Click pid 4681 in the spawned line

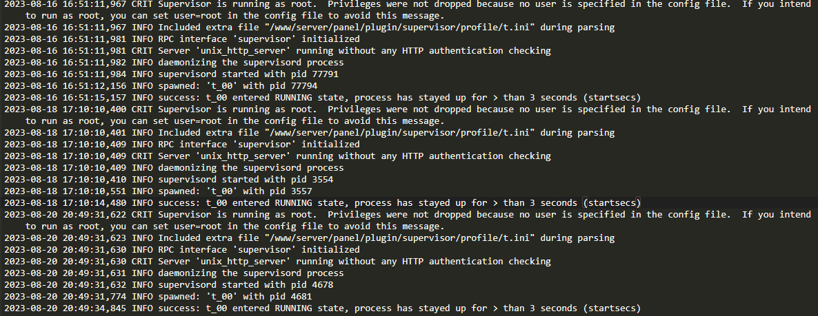(x=301, y=297)
